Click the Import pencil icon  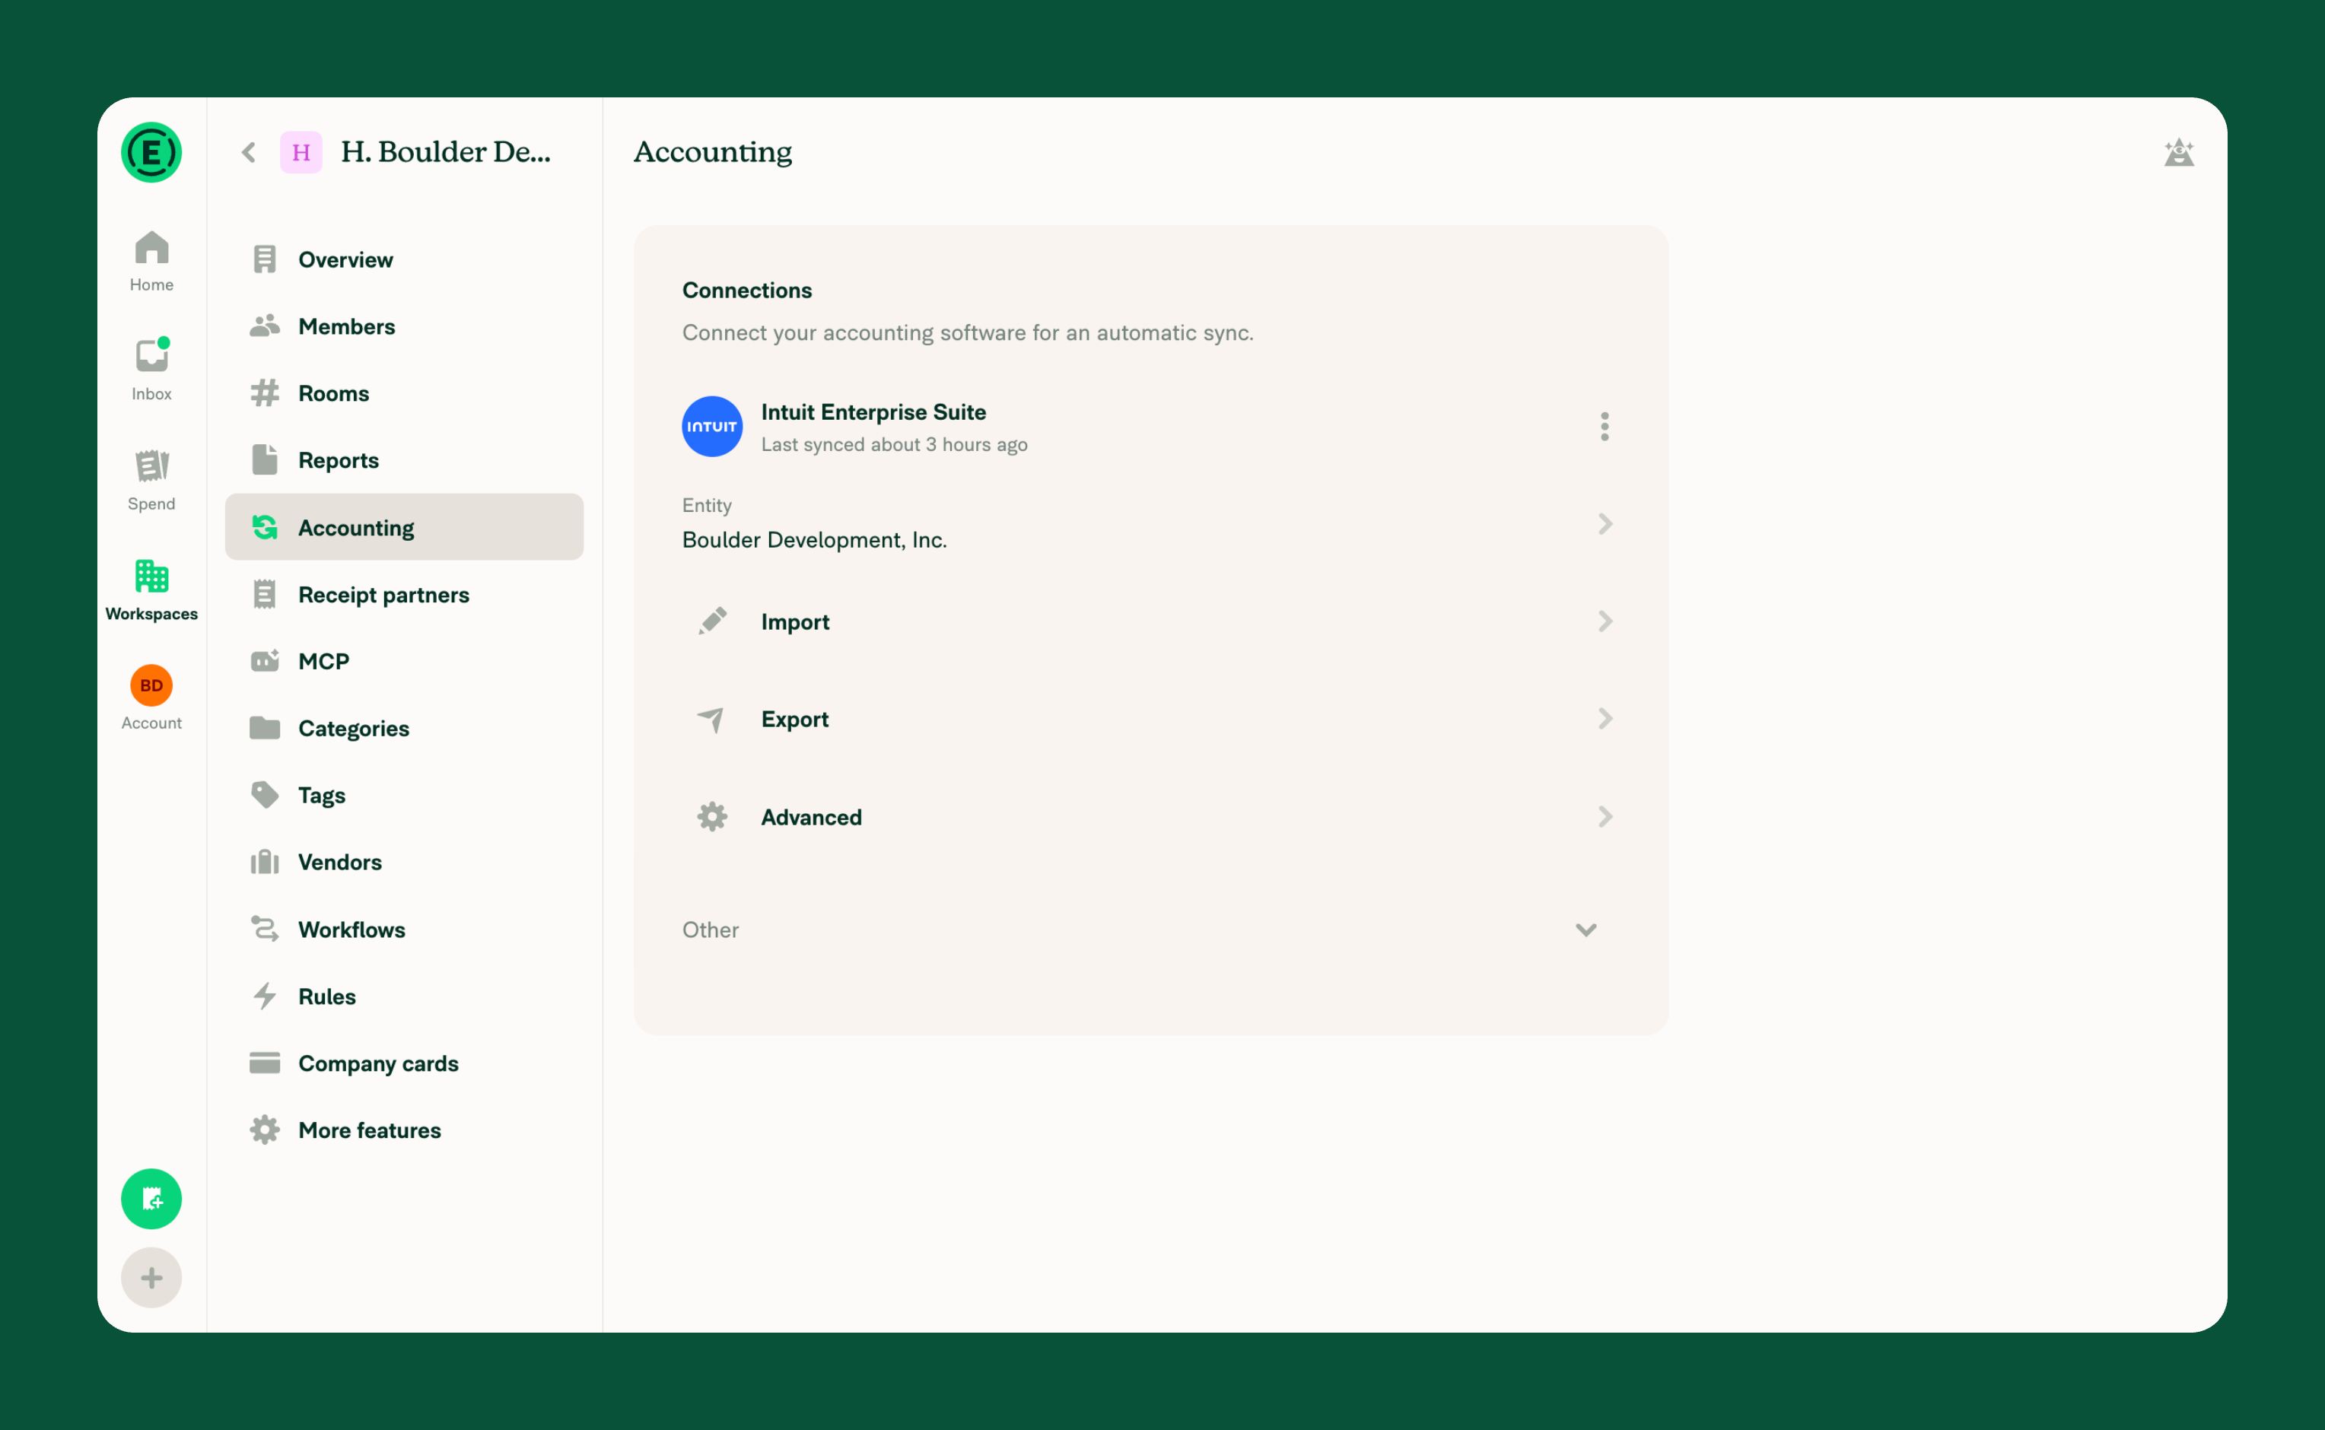click(711, 621)
